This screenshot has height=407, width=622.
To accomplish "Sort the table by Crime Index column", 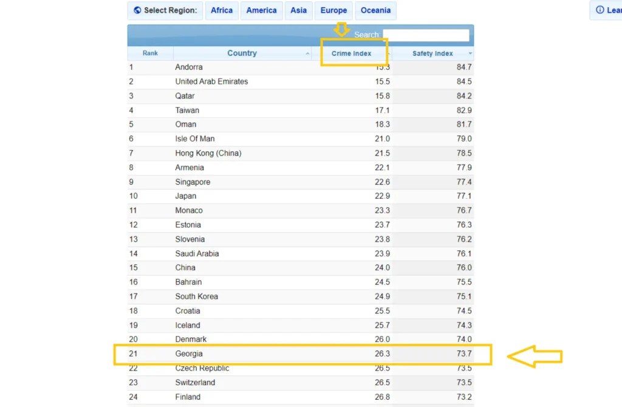I will 351,53.
